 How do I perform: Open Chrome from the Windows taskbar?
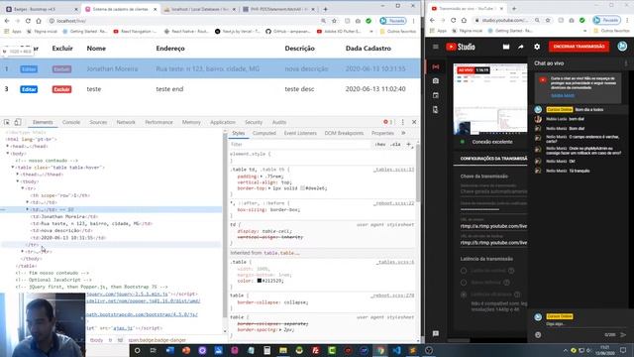tap(380, 350)
